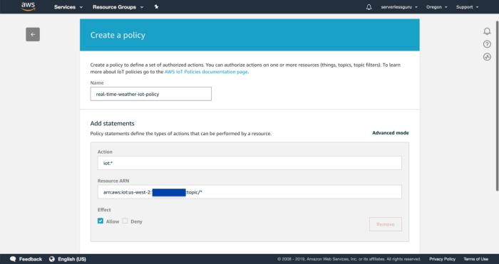Open the Resource Groups menu

[x=118, y=7]
